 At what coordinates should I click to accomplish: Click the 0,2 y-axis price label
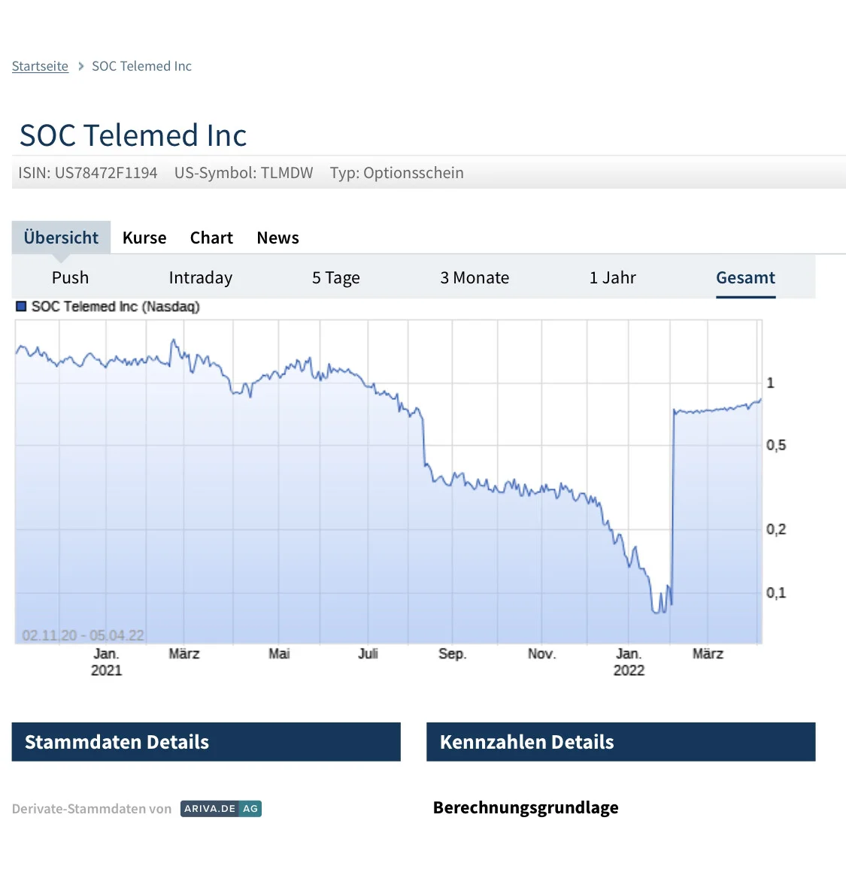776,529
